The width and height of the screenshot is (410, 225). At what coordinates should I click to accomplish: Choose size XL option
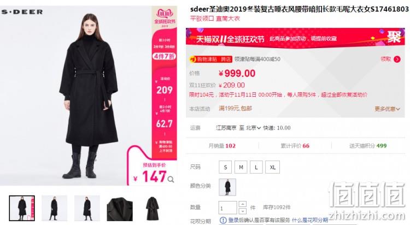tap(272, 167)
